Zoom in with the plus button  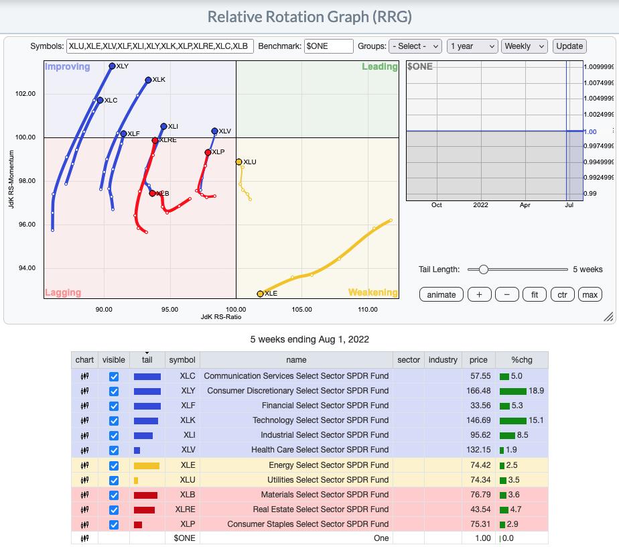[x=479, y=295]
